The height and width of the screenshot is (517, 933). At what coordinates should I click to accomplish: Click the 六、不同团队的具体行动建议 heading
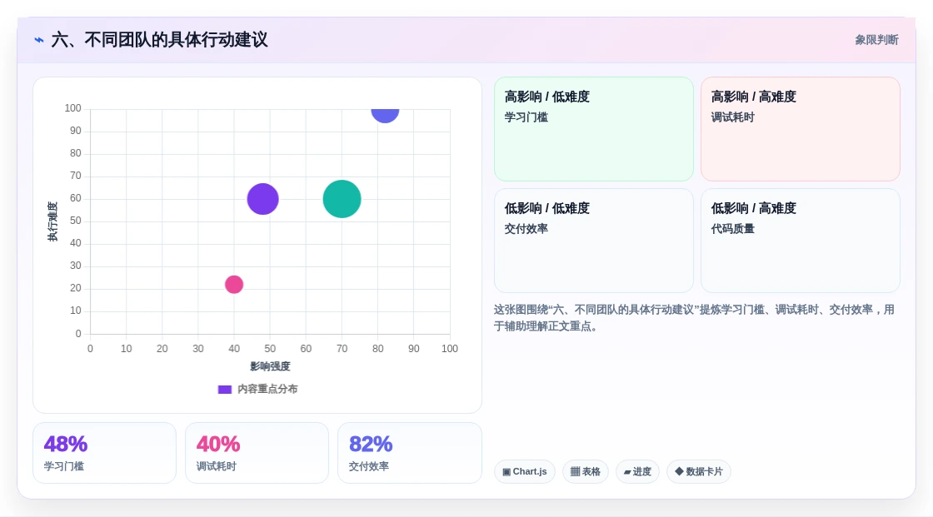(159, 40)
